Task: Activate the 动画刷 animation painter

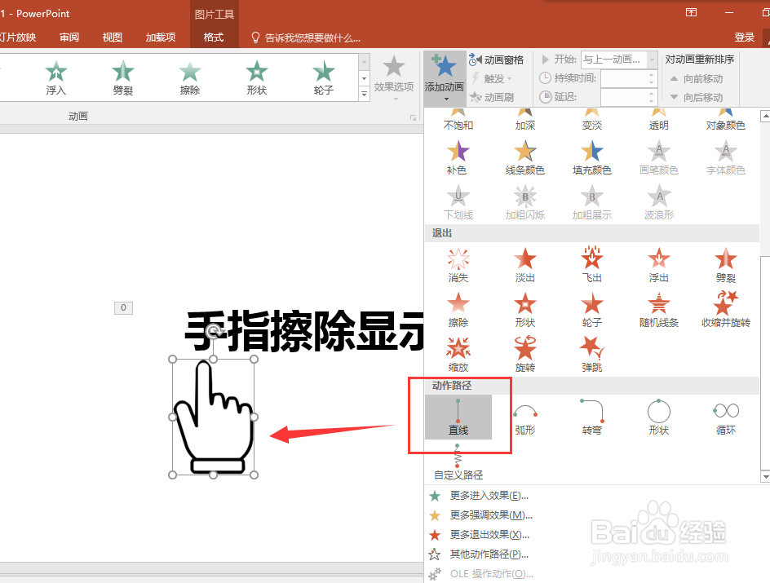Action: point(492,97)
